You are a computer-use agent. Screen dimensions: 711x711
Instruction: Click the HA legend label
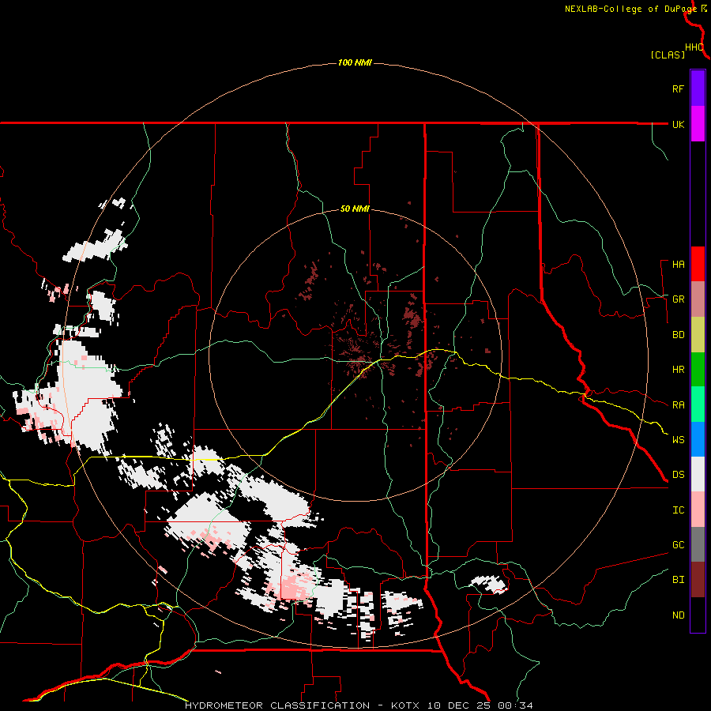[x=678, y=264]
